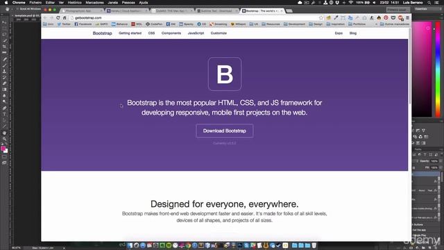Screen dimensions: 444x250
Task: Open the Inspiration bookmarks folder
Action: coord(336,24)
